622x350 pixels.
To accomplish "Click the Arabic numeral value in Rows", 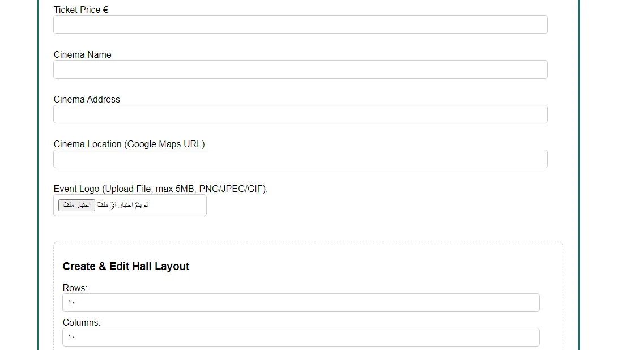I will click(x=71, y=302).
